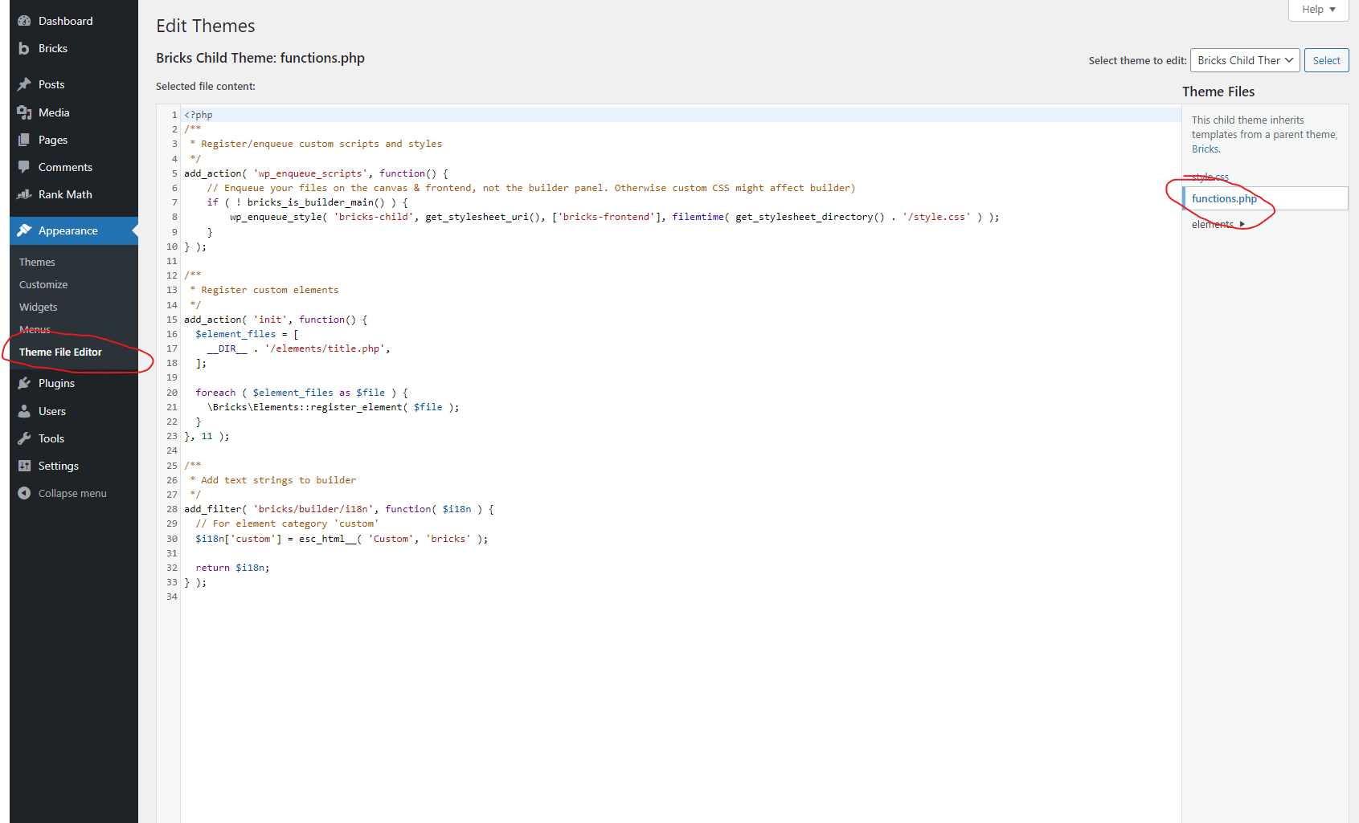Click the register_element code line
This screenshot has height=823, width=1359.
[x=333, y=407]
